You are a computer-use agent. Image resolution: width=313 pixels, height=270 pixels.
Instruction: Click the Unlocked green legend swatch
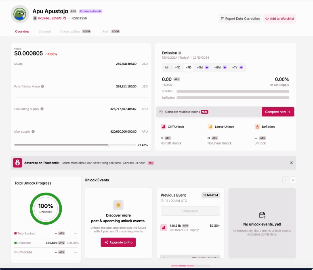pos(15,243)
